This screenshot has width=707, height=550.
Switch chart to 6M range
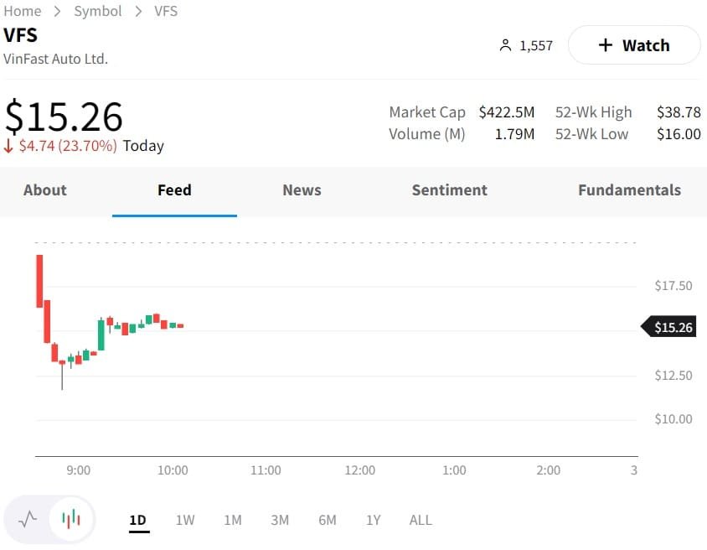(327, 520)
